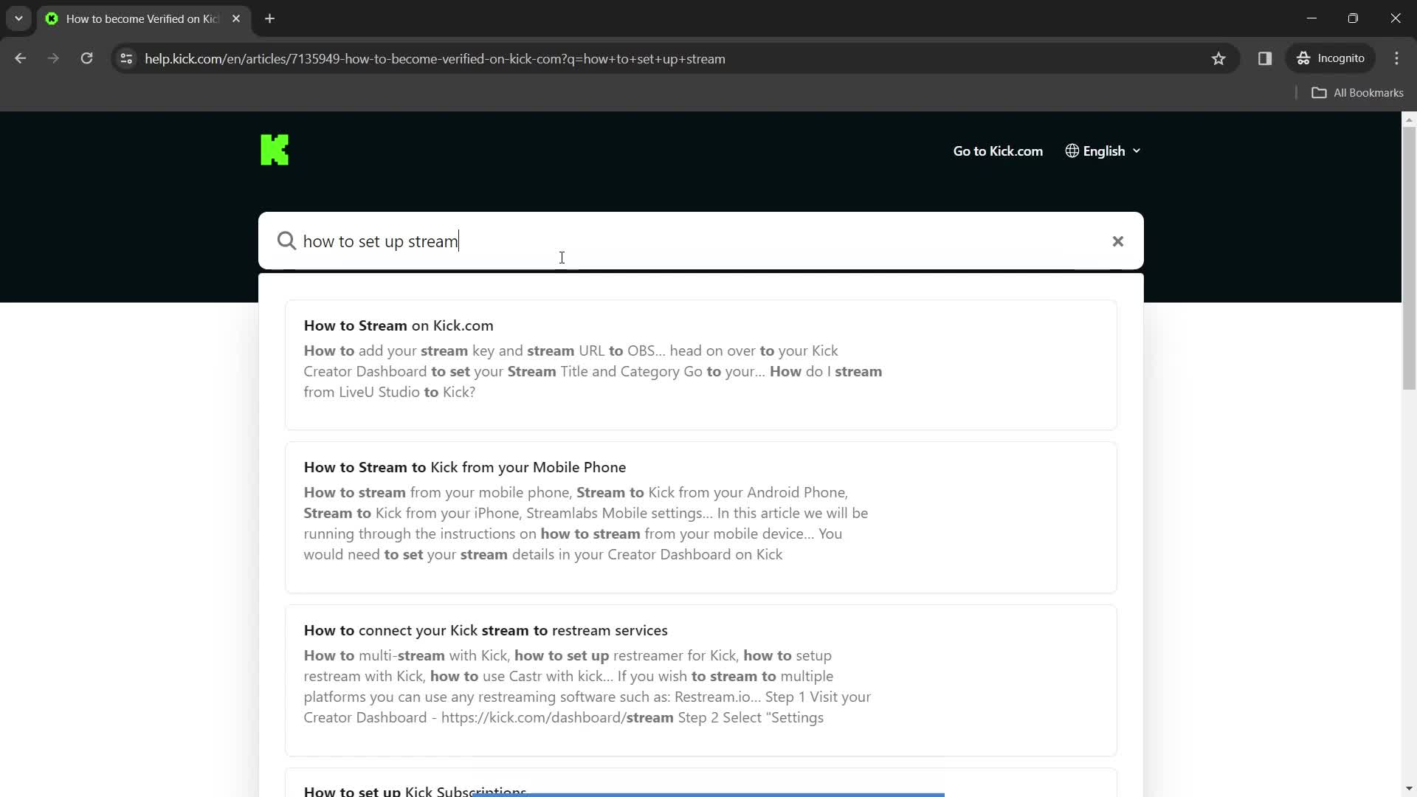Click the page vertical scrollbar thumb
Image resolution: width=1417 pixels, height=797 pixels.
pos(1409,258)
